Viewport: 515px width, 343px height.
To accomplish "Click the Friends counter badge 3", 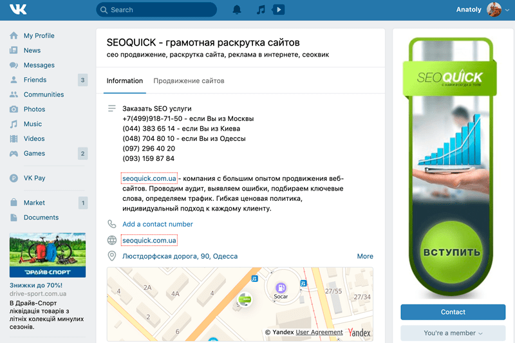I will tap(83, 80).
